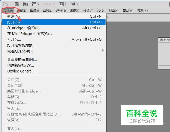170x132 pixels.
Task: Open the 文件(F) menu
Action: tap(8, 11)
